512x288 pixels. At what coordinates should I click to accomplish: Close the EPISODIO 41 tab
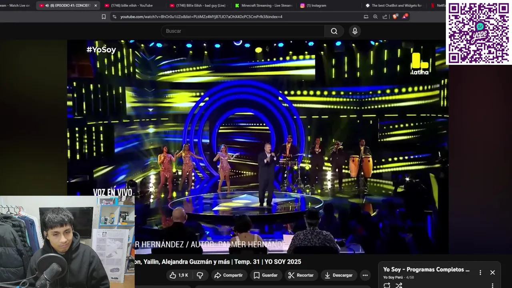click(x=96, y=6)
